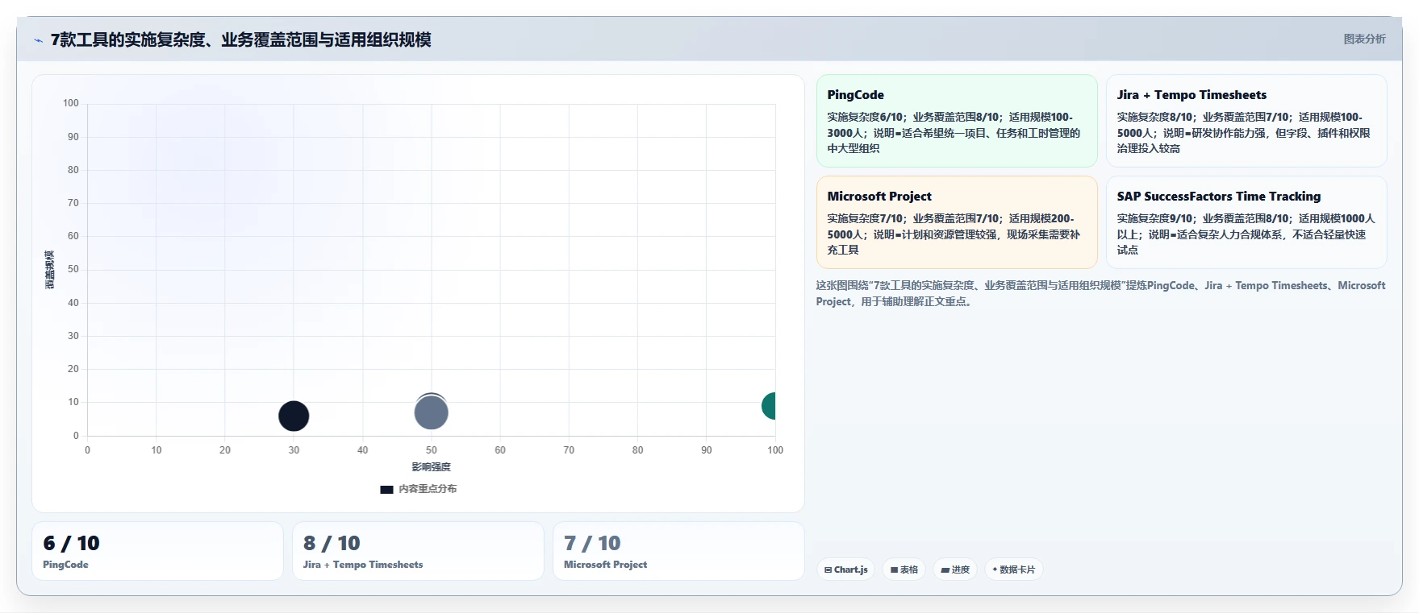Click the 数据卡片 tag

[1013, 570]
